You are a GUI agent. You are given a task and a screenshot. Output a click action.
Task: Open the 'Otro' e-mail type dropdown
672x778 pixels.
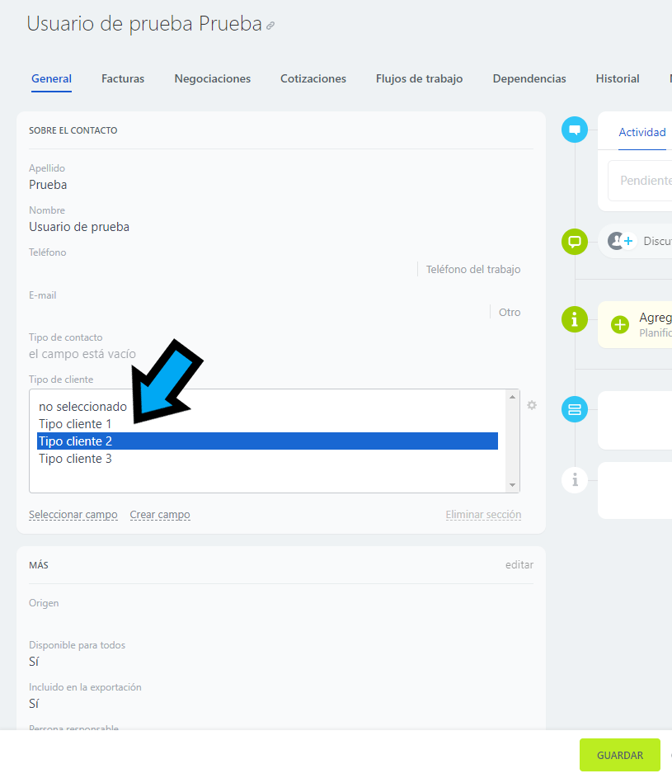(x=510, y=313)
